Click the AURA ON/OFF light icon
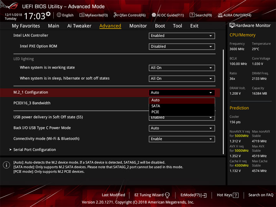The image size is (276, 207). click(220, 15)
